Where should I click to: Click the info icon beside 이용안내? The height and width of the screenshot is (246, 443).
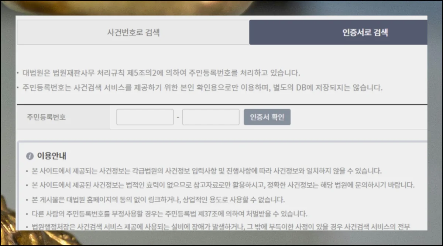click(x=30, y=156)
